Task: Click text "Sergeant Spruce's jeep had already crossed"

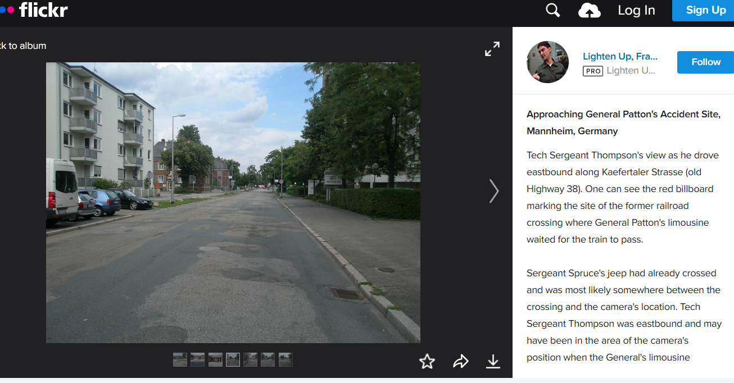Action: coord(621,273)
